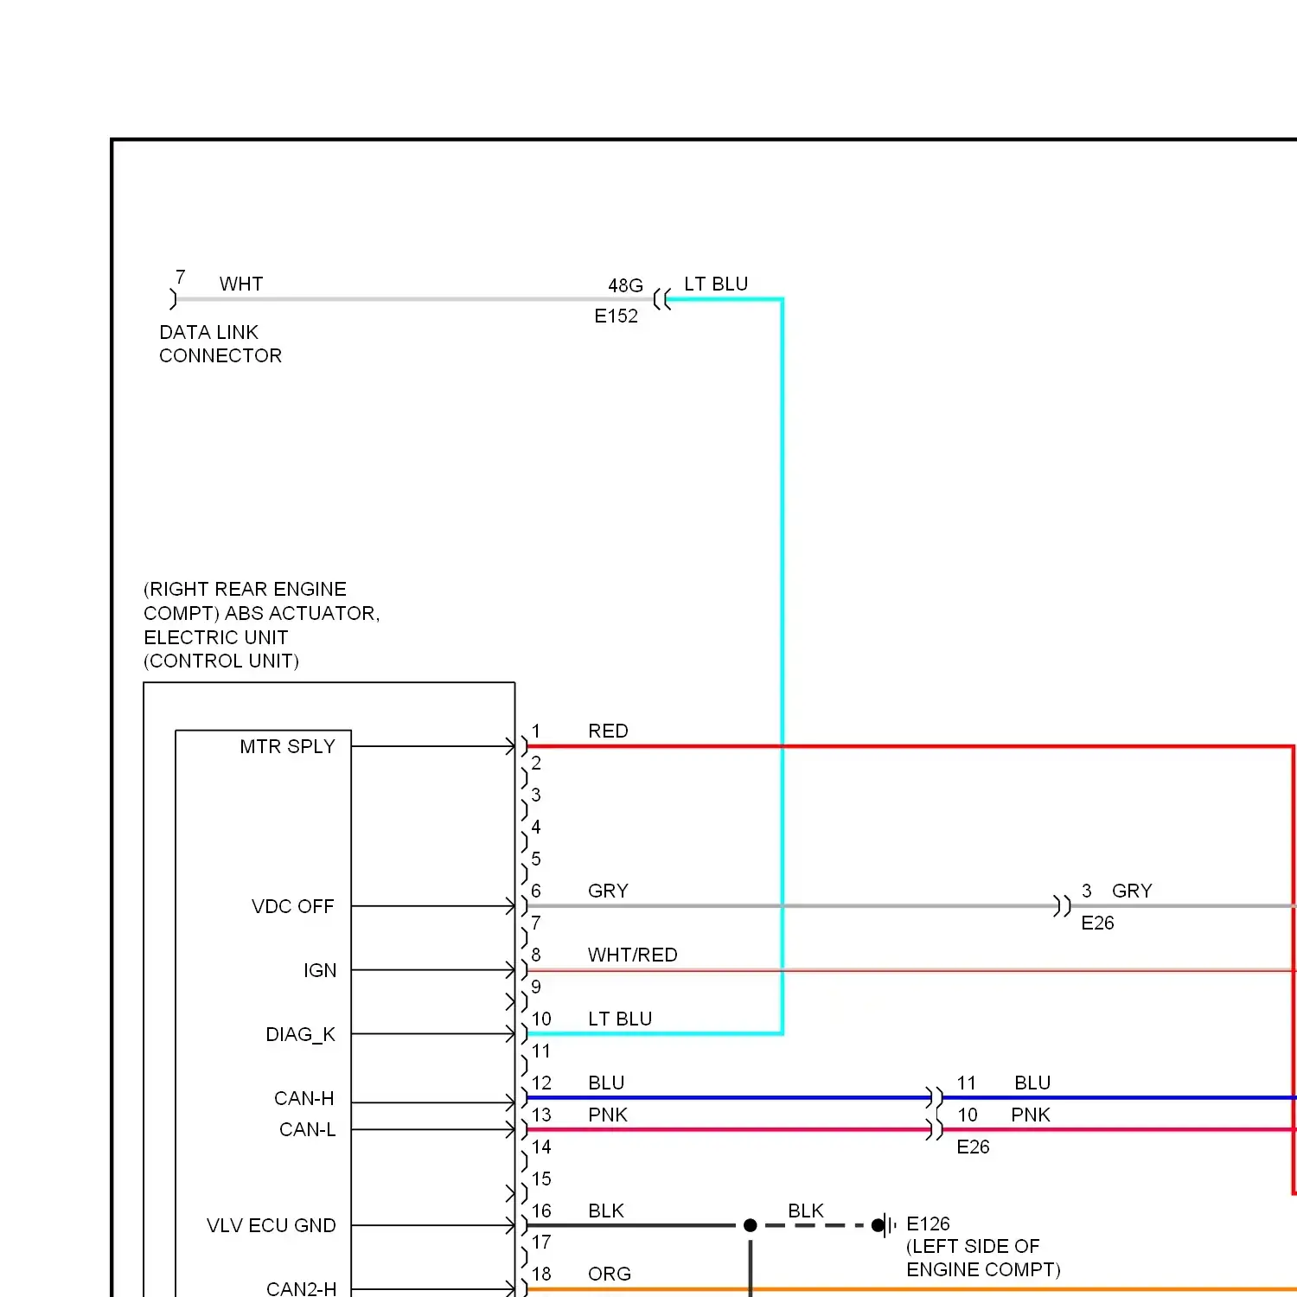The image size is (1297, 1297).
Task: Click the E26 label under the GRY connector
Action: [x=1097, y=923]
